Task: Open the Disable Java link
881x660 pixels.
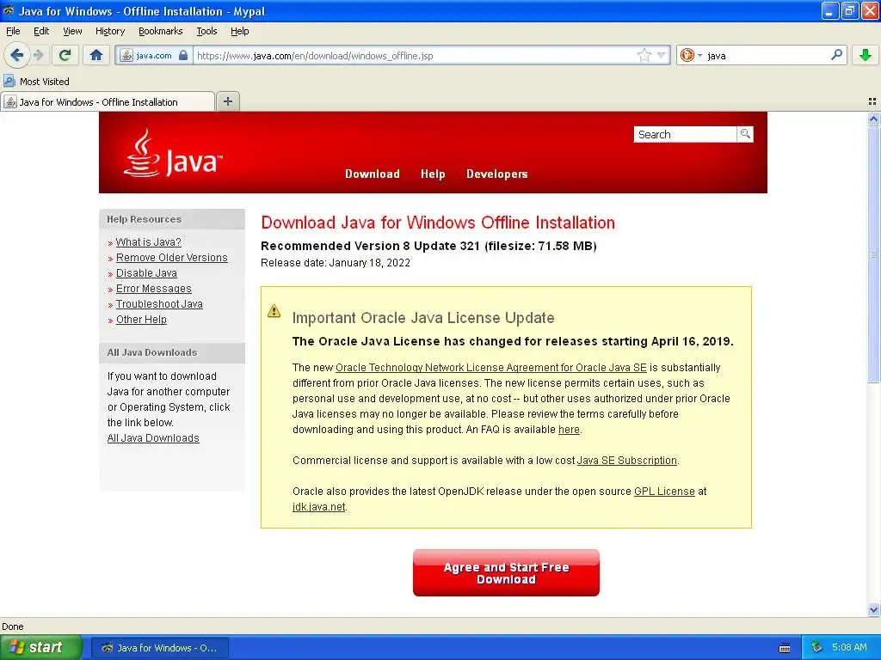Action: (146, 272)
